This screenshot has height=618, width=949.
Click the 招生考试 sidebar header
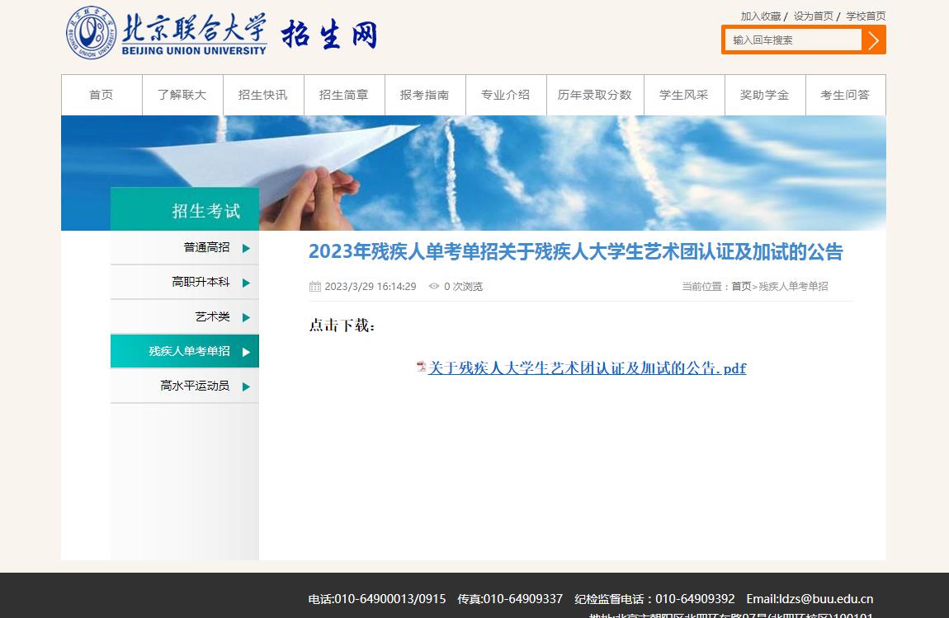pyautogui.click(x=185, y=209)
